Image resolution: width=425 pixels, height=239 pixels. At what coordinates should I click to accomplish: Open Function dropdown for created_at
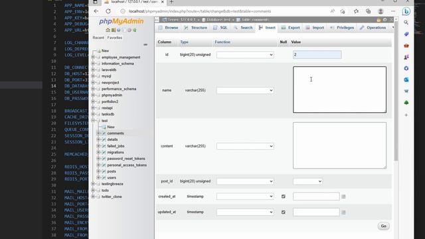[245, 197]
